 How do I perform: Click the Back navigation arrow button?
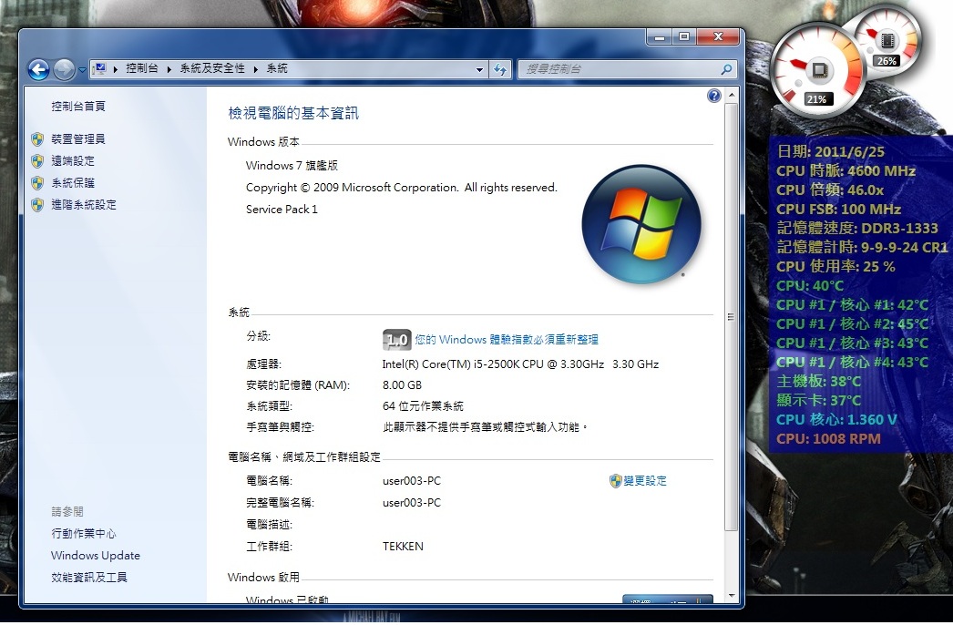(38, 69)
